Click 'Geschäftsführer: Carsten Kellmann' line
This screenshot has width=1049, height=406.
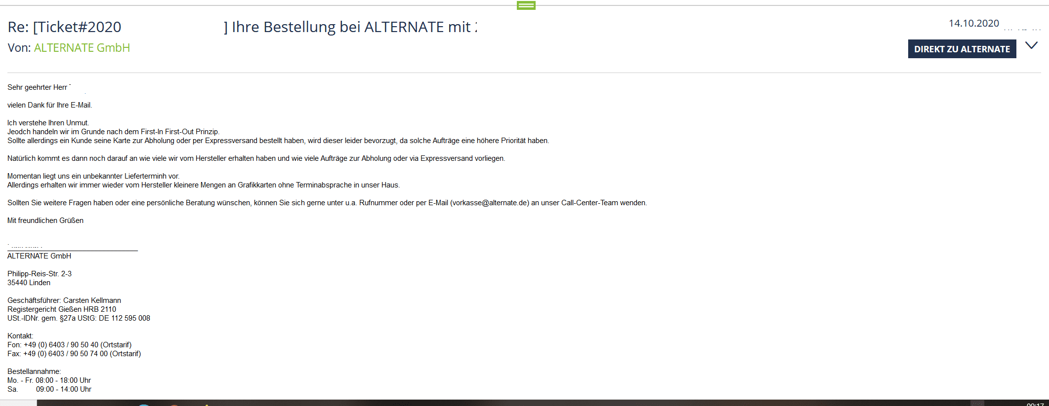tap(64, 300)
